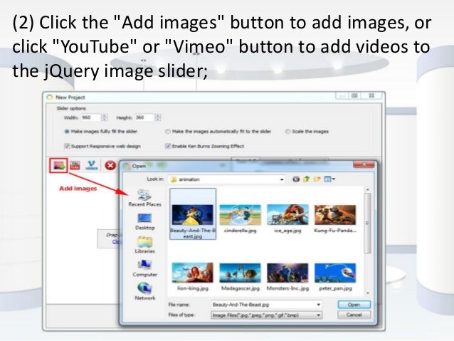Select the peter_pan.jpg thumbnail
The height and width of the screenshot is (341, 454).
point(335,273)
